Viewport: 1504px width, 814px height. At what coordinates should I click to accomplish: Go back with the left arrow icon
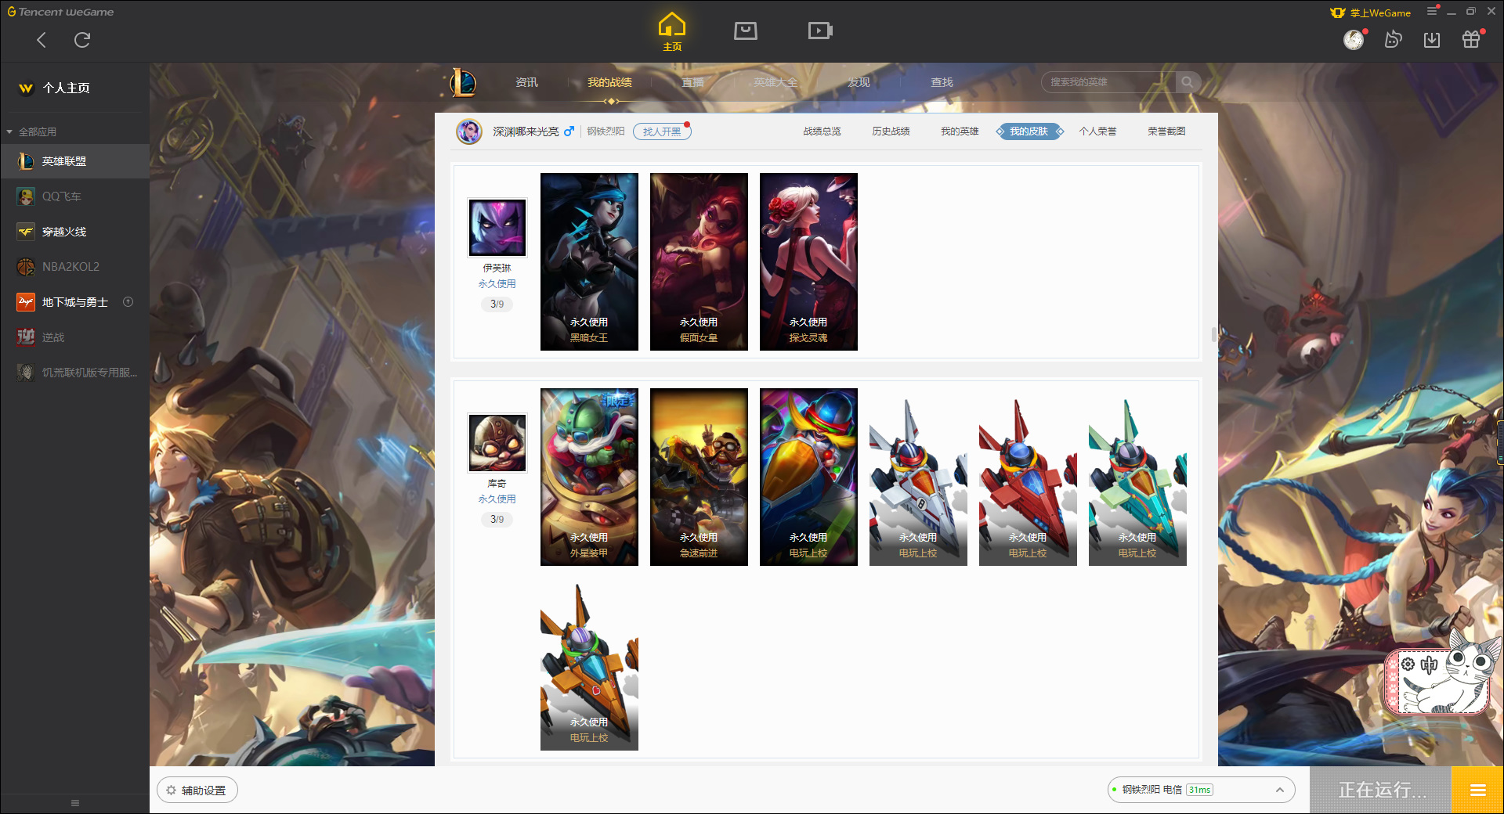pyautogui.click(x=42, y=40)
